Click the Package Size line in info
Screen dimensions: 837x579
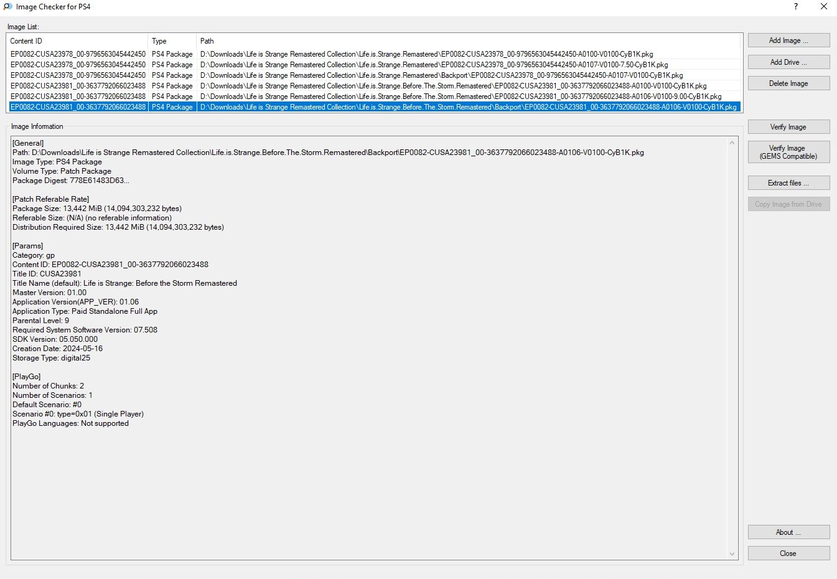pyautogui.click(x=97, y=209)
